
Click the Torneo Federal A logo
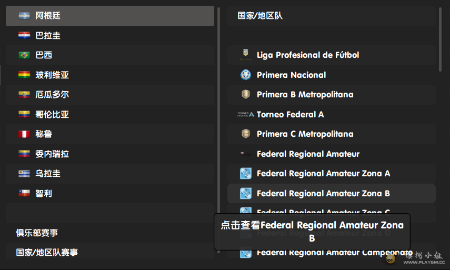[245, 114]
